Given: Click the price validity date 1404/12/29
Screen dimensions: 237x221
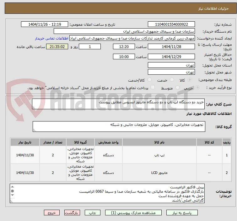Looking at the screenshot, I should pos(171,57).
